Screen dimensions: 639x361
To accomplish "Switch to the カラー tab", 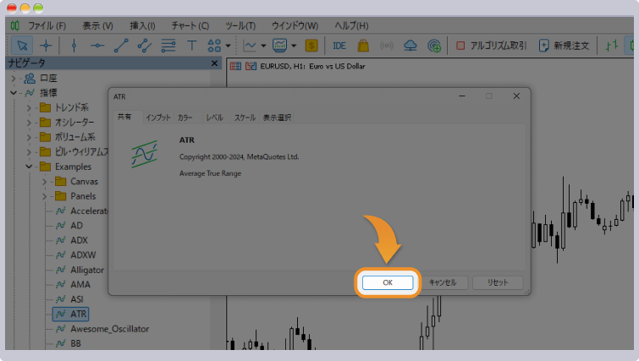I will pyautogui.click(x=185, y=118).
